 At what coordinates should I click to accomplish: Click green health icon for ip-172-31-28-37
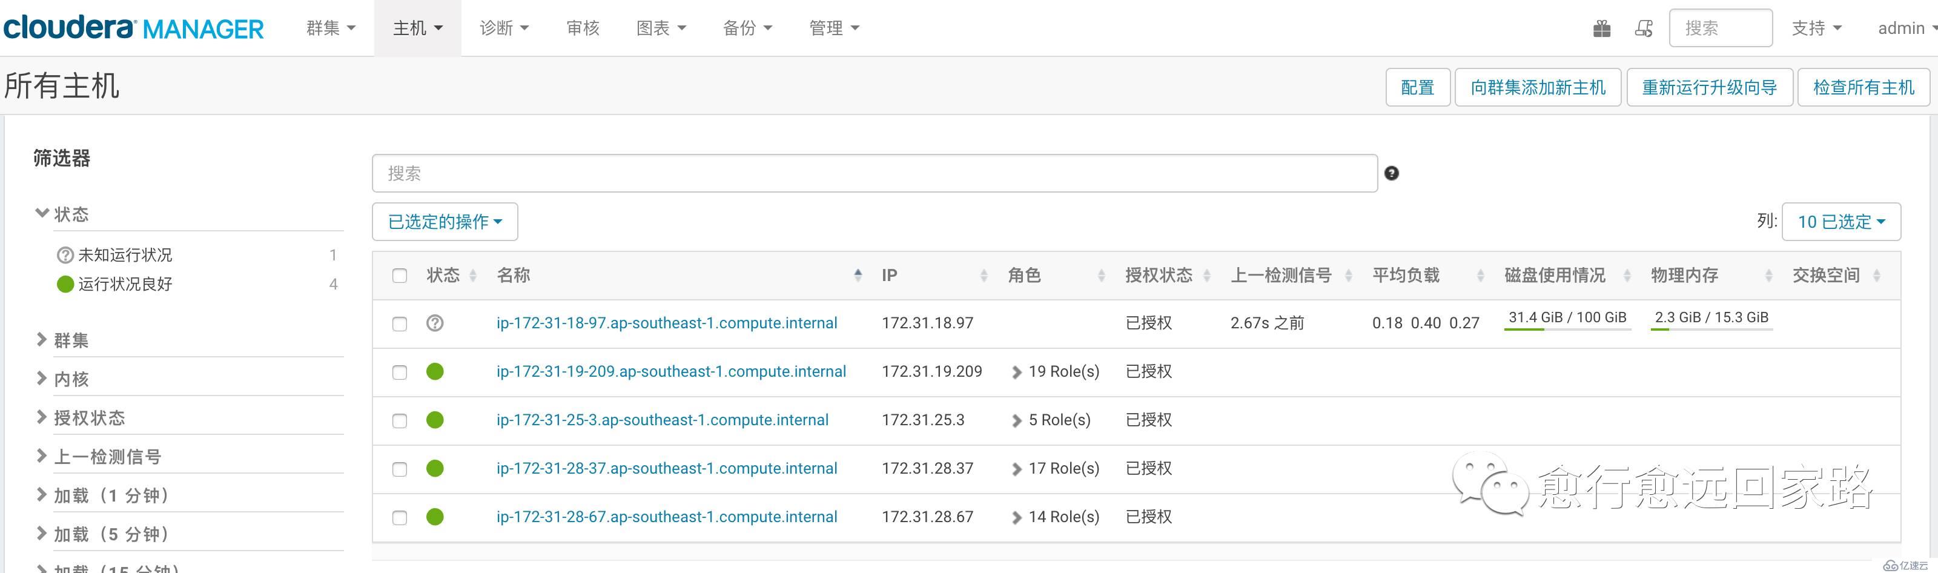435,468
